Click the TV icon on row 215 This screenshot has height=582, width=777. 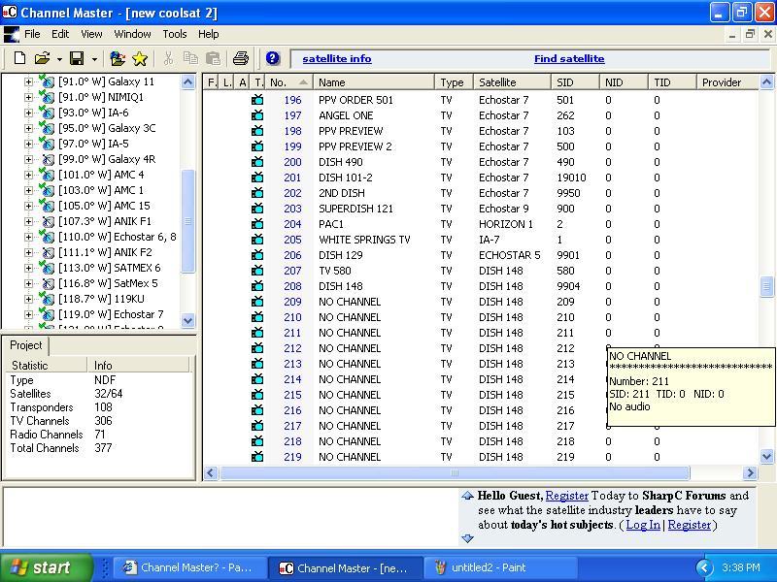[x=257, y=395]
